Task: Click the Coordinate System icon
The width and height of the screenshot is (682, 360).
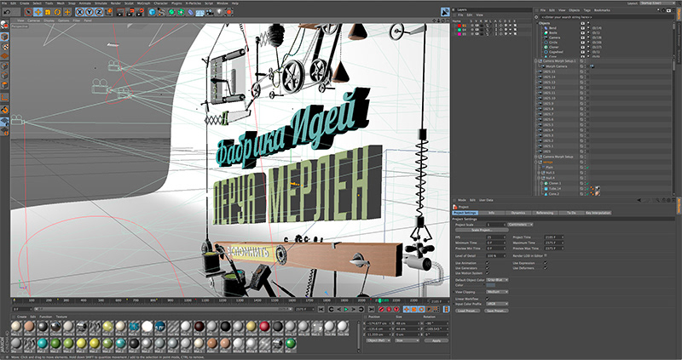Action: coord(108,12)
